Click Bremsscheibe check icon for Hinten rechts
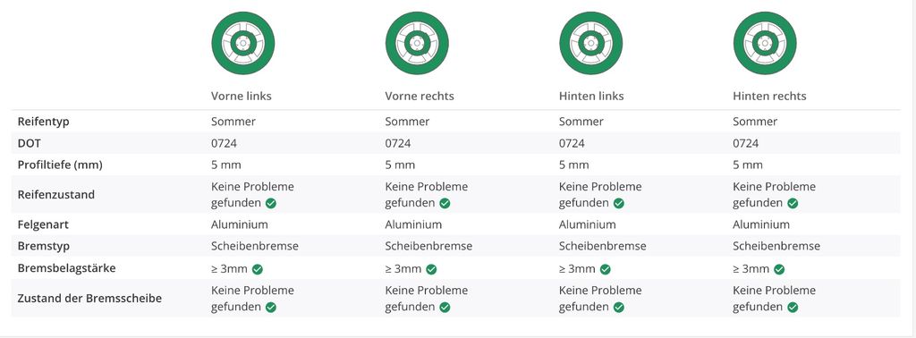This screenshot has height=338, width=916. click(x=793, y=307)
